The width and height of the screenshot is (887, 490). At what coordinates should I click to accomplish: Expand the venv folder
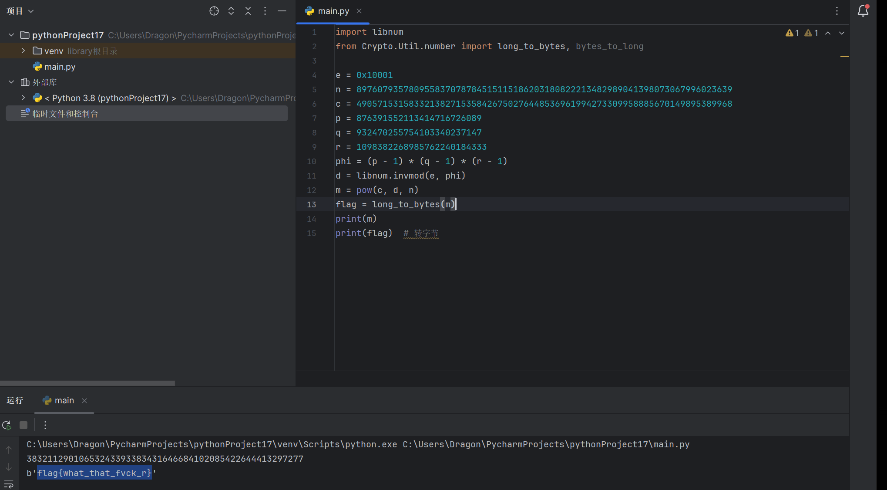pos(24,51)
